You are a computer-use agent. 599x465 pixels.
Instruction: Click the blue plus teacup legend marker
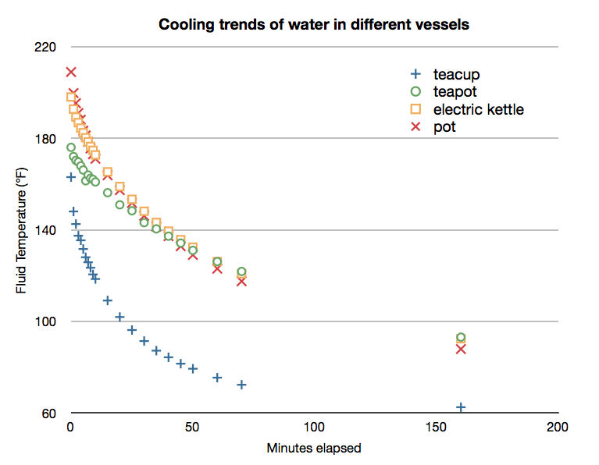point(416,75)
